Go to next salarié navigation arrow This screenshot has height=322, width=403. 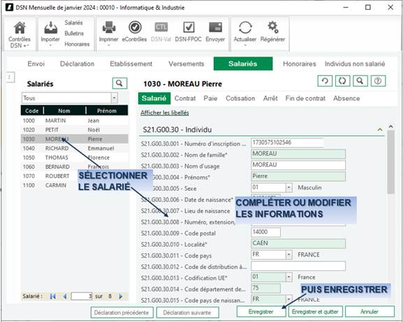tap(121, 296)
